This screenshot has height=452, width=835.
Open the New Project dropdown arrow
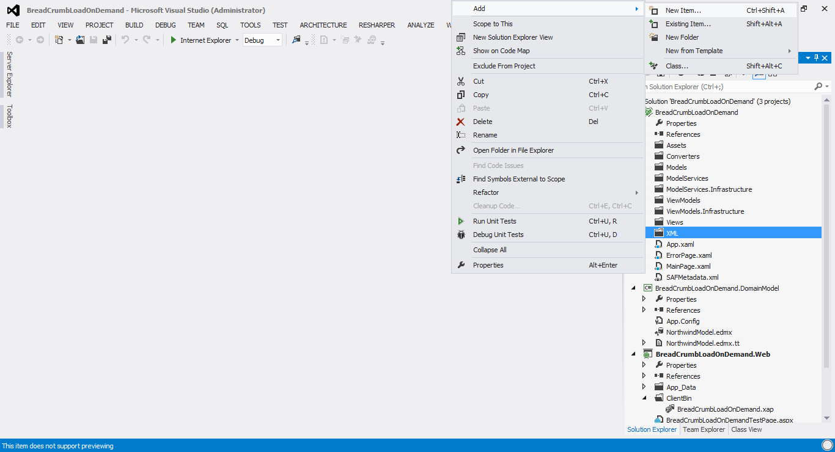(70, 40)
